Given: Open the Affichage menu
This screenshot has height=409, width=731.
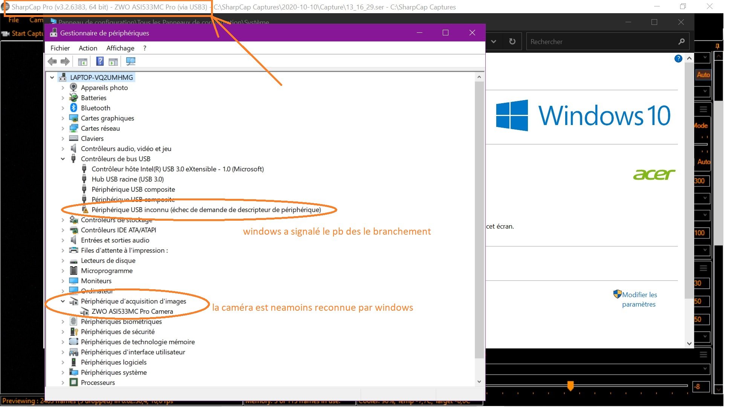Looking at the screenshot, I should (x=120, y=48).
